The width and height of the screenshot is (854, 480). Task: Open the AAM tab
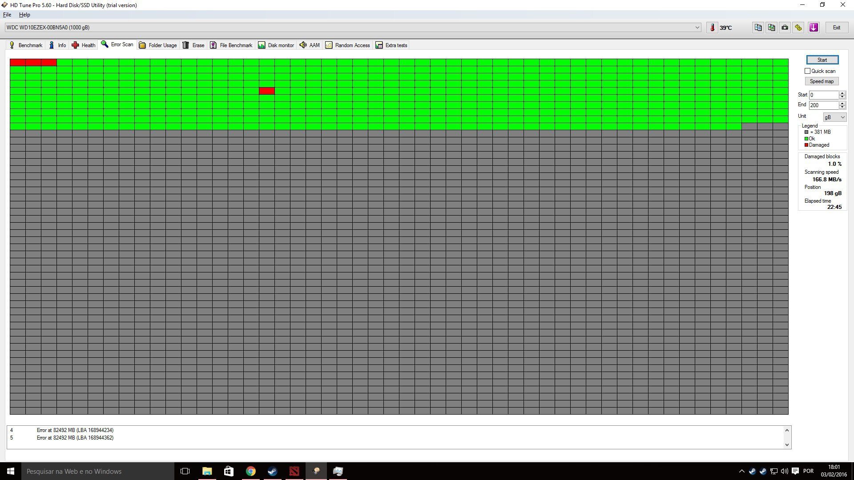(310, 45)
